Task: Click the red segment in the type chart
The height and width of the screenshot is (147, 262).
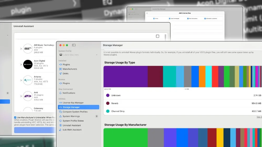Action: (x=215, y=76)
